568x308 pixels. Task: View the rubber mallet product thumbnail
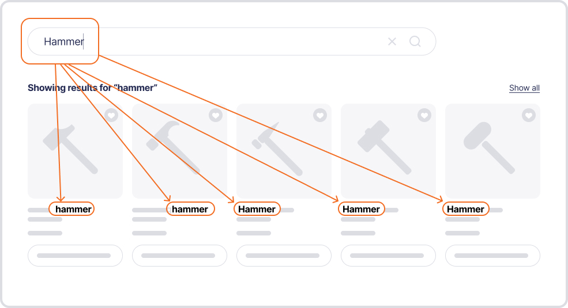(492, 151)
